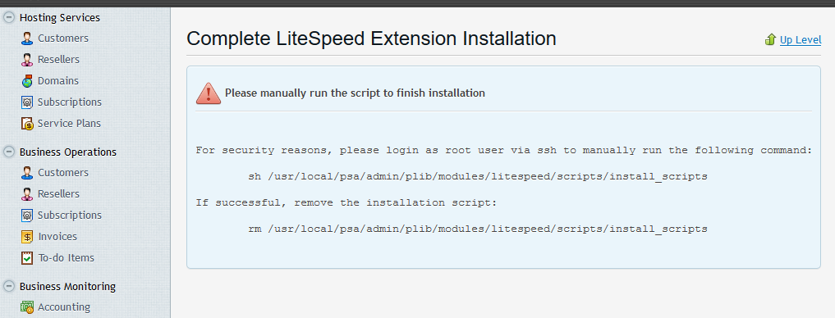Click the Subscriptions gear icon under Hosting Services

(27, 102)
